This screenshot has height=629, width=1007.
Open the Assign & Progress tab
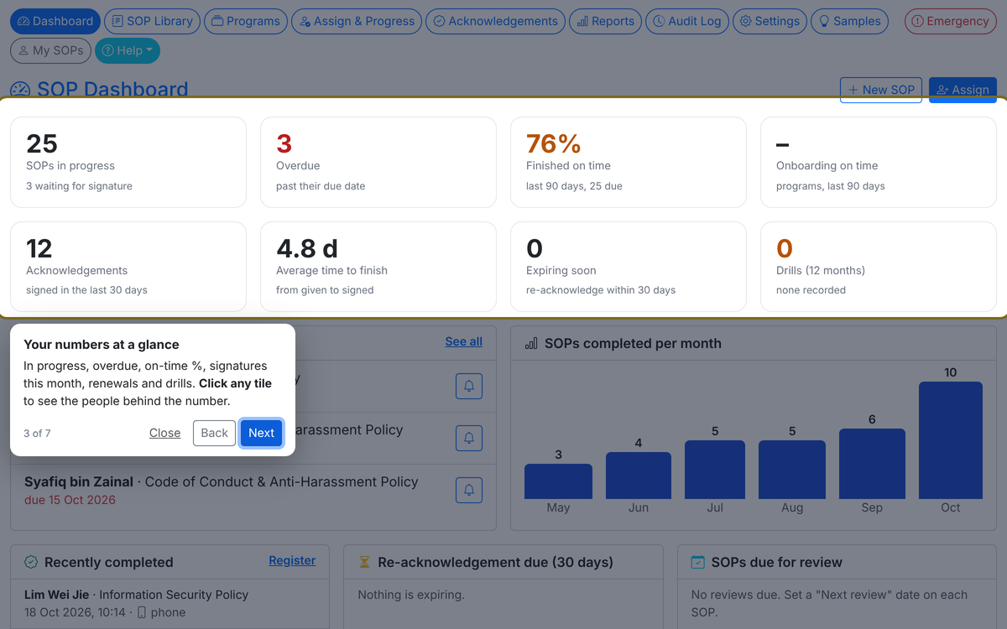tap(357, 21)
